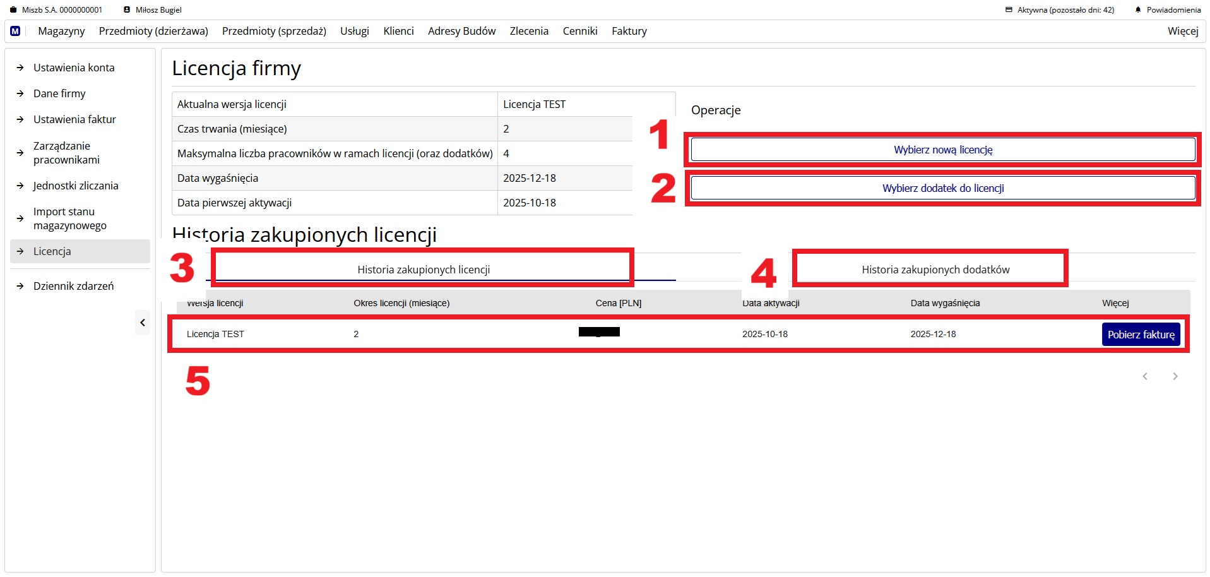Select the Historia zakupionych licencji tab
This screenshot has width=1210, height=577.
click(424, 270)
